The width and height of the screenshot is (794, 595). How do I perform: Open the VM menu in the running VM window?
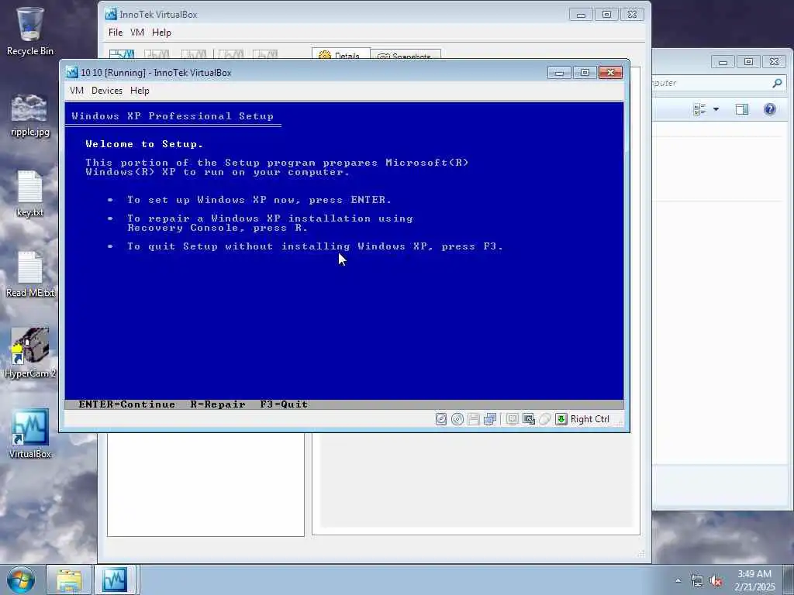tap(77, 91)
